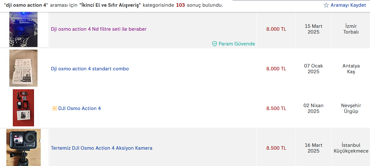
Task: Open thumbnail of the Nd filtre listing
Action: click(x=23, y=30)
